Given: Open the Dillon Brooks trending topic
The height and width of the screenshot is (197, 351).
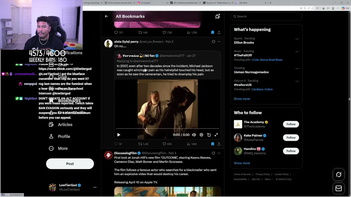Looking at the screenshot, I should coord(244,43).
